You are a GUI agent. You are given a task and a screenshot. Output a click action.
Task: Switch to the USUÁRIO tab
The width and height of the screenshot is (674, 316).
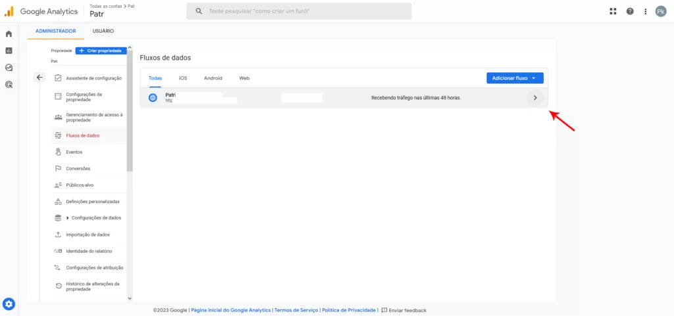pos(103,31)
